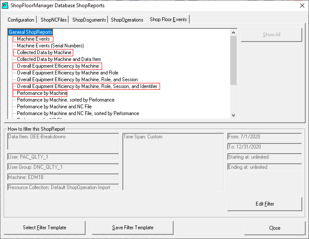Click the From: 7/1/2020 field
Screen dimensions: 309x239
[265, 137]
